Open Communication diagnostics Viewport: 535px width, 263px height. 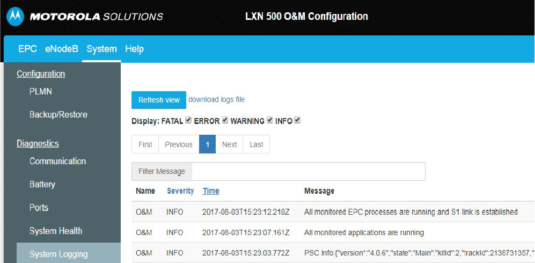[57, 161]
